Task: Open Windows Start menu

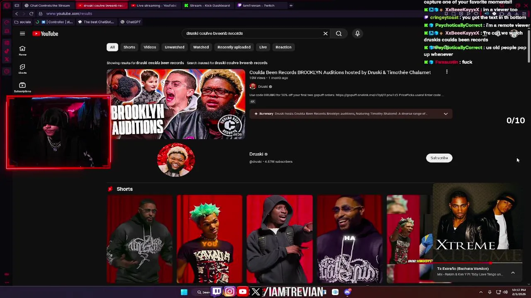Action: (184, 292)
